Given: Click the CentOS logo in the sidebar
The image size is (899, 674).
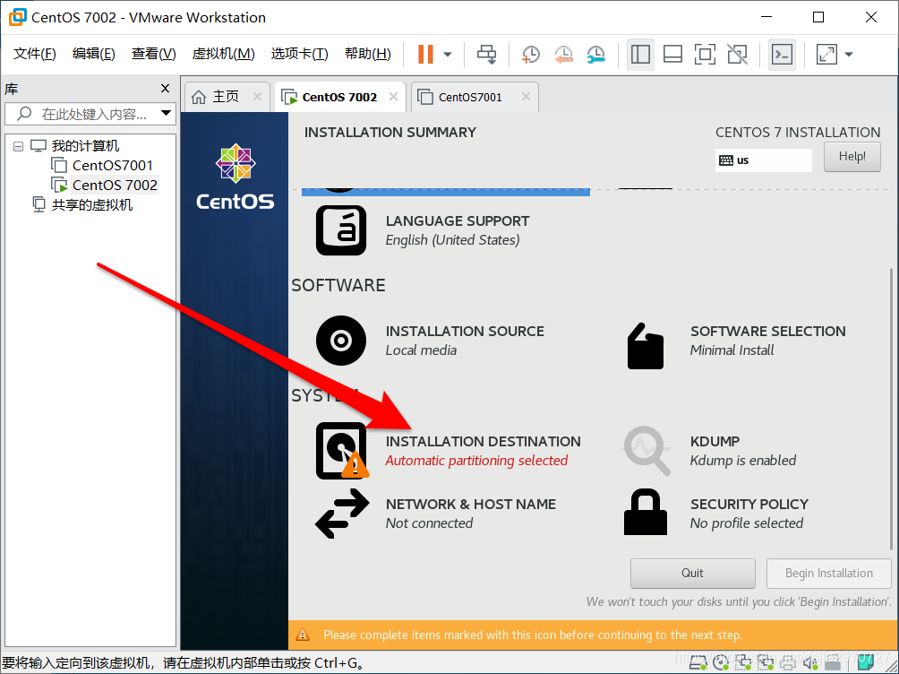Looking at the screenshot, I should point(235,177).
